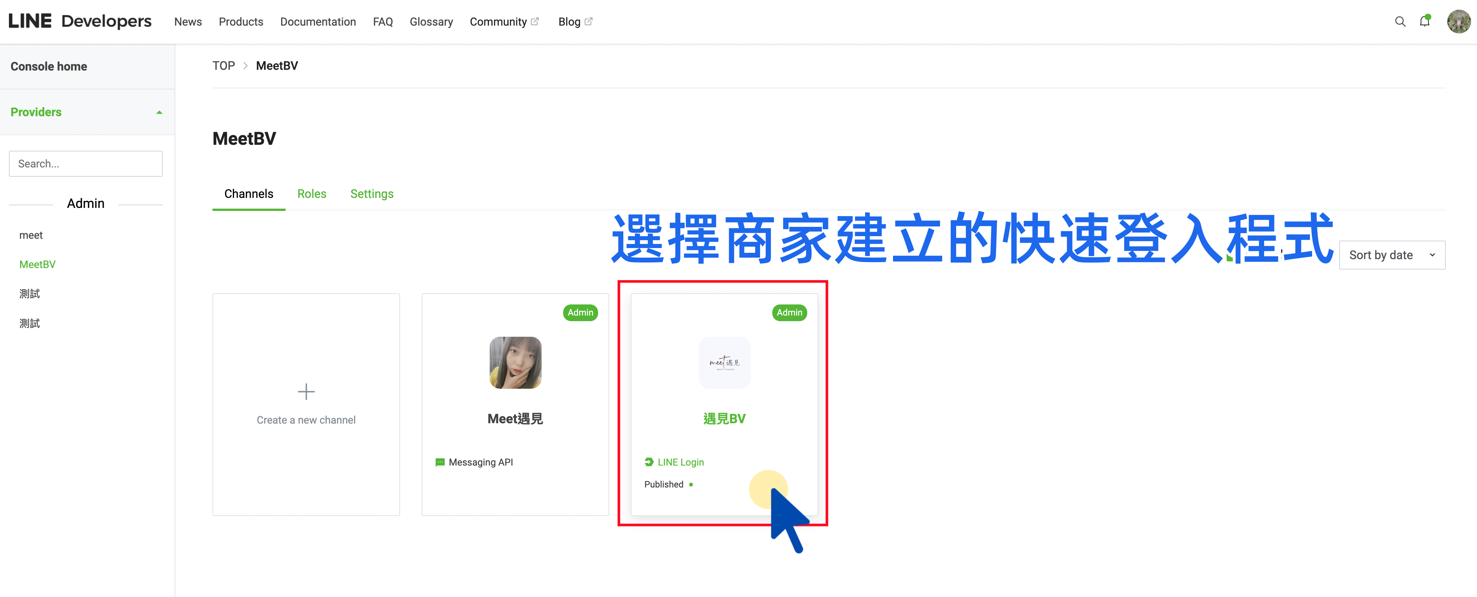Click the Messaging API chat icon
The image size is (1477, 597).
click(440, 462)
